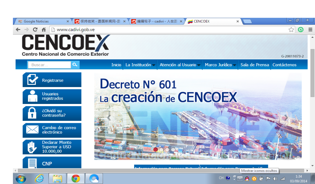
Task: Show hidden tray icons arrow
Action: click(240, 178)
